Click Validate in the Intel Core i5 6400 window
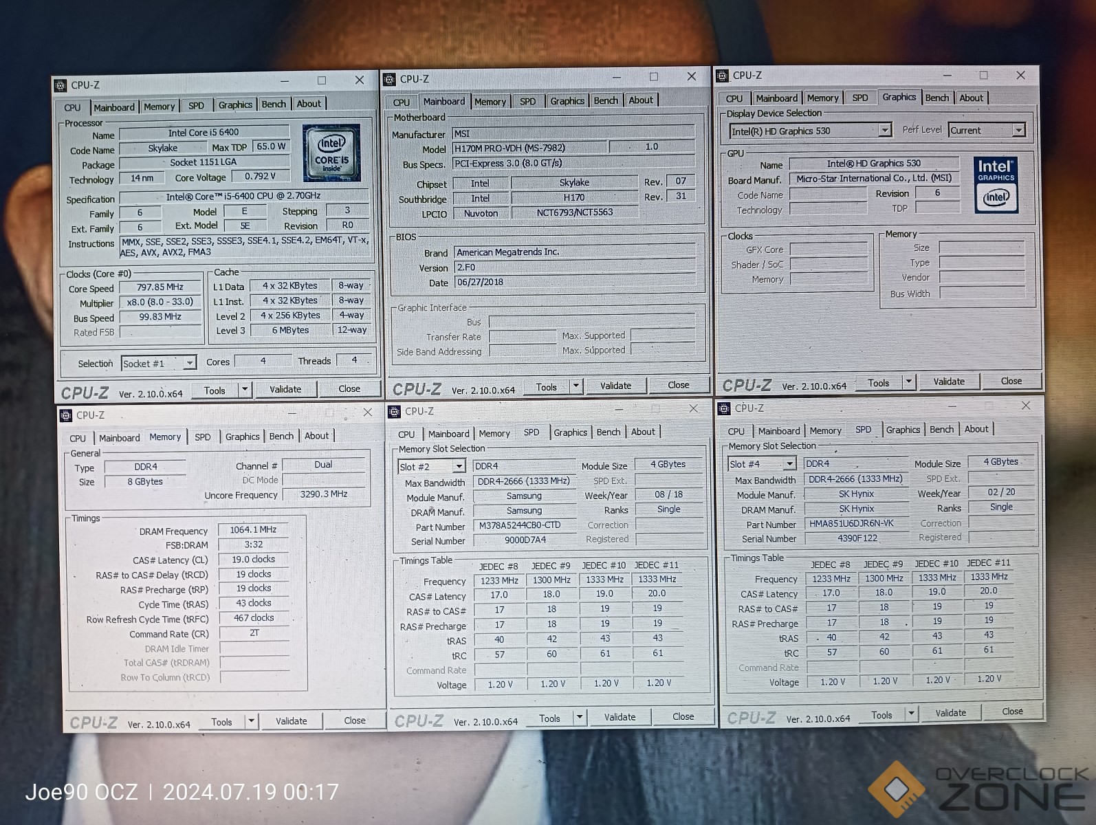 coord(285,389)
